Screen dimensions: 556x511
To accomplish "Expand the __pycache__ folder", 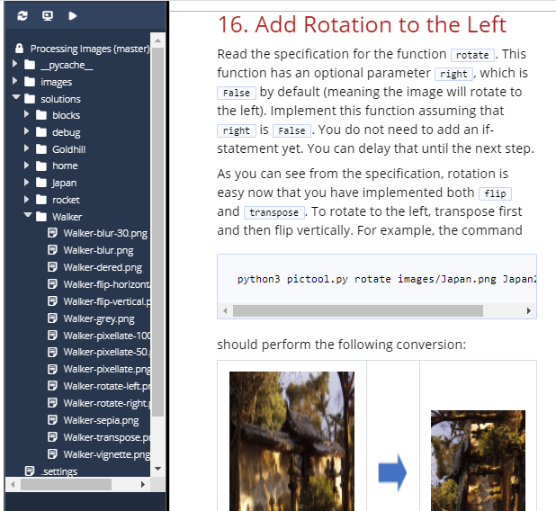I will pos(15,64).
